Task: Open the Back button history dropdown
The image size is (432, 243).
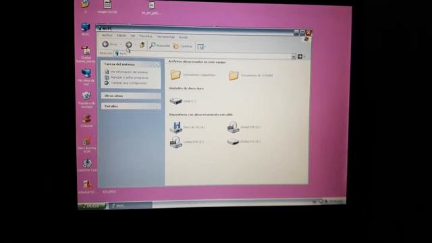Action: (x=121, y=45)
